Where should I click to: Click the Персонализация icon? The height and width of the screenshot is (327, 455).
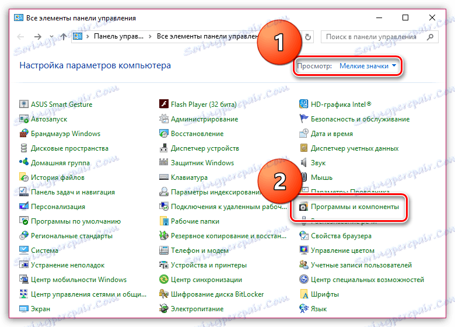[x=24, y=207]
